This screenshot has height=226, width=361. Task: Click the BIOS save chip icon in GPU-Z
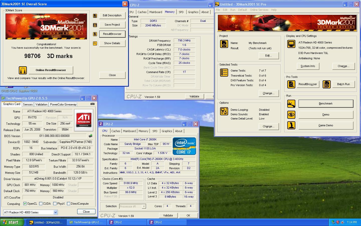coord(91,136)
